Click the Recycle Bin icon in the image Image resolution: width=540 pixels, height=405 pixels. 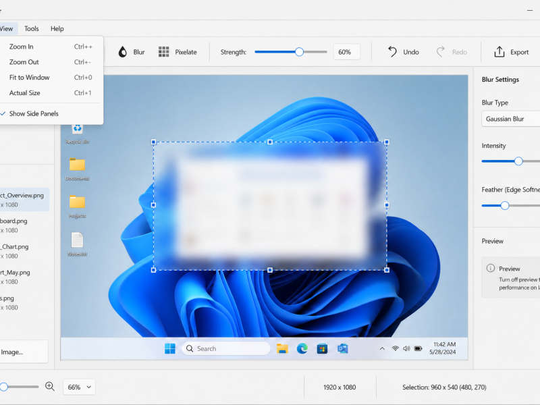[x=77, y=128]
